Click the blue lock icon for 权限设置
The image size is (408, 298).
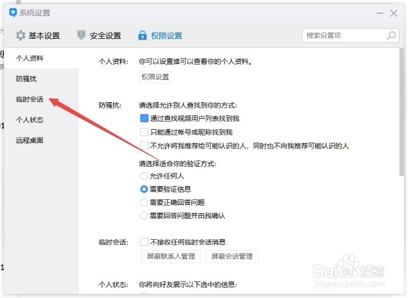[x=142, y=35]
